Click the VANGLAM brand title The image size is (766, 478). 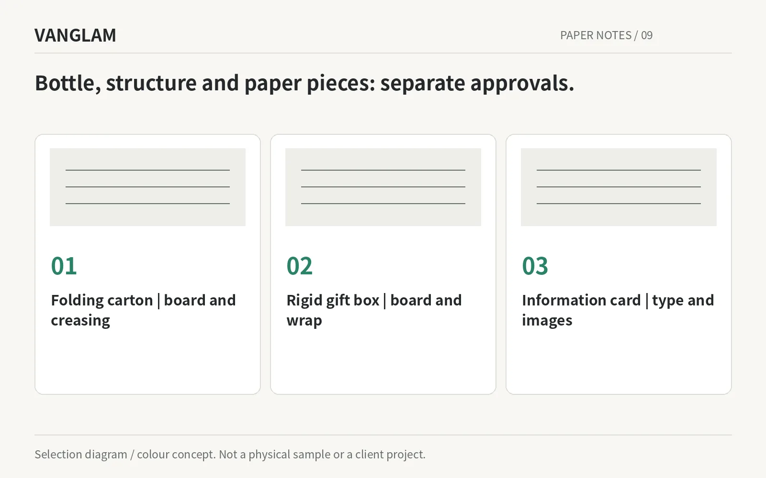click(x=75, y=35)
